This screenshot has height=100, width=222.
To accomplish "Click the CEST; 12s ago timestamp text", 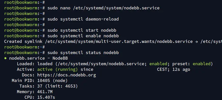I will click(x=173, y=69).
